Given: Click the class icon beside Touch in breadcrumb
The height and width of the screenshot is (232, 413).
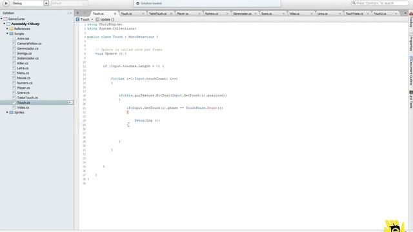Looking at the screenshot, I should click(x=77, y=19).
